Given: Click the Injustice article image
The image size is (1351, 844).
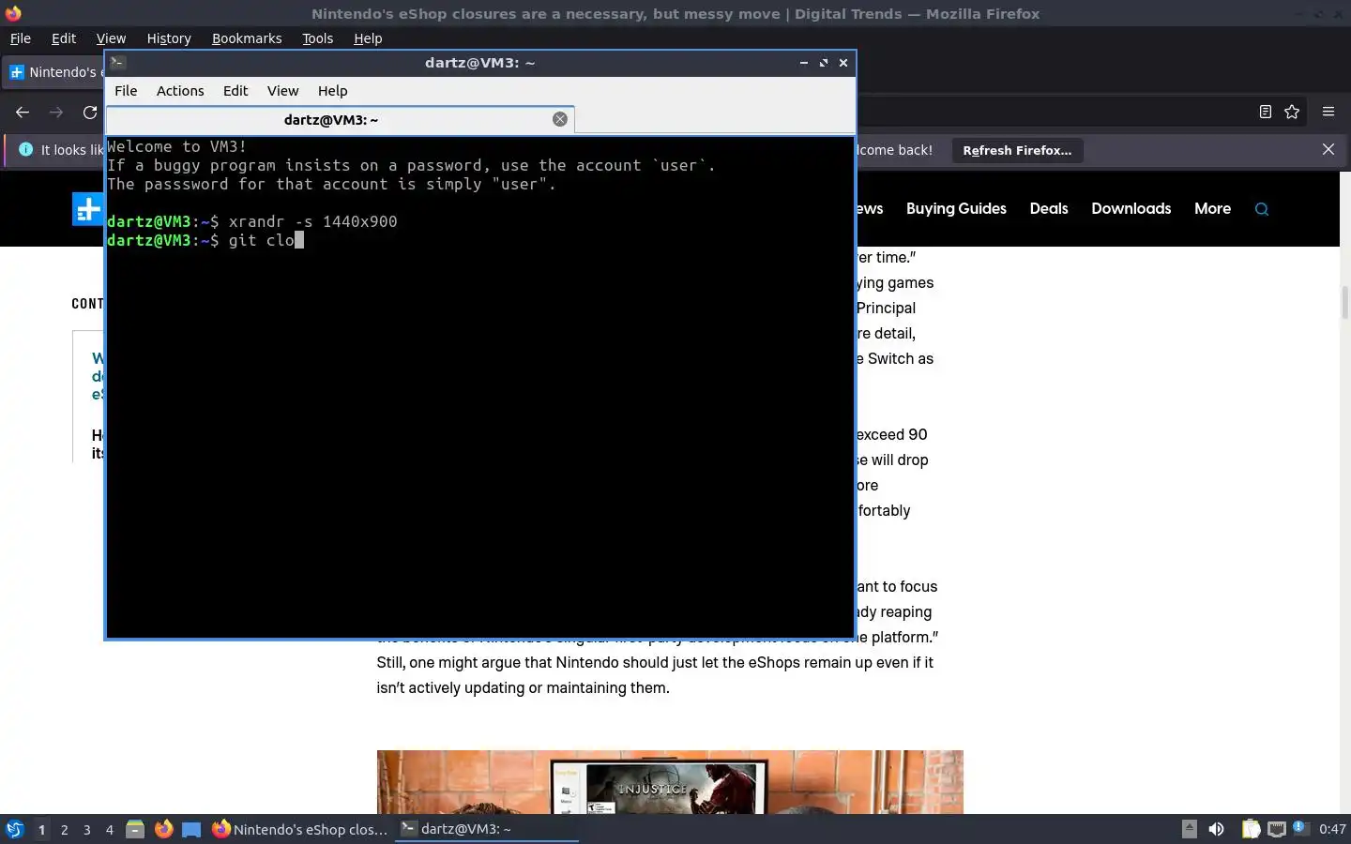Looking at the screenshot, I should tap(670, 782).
